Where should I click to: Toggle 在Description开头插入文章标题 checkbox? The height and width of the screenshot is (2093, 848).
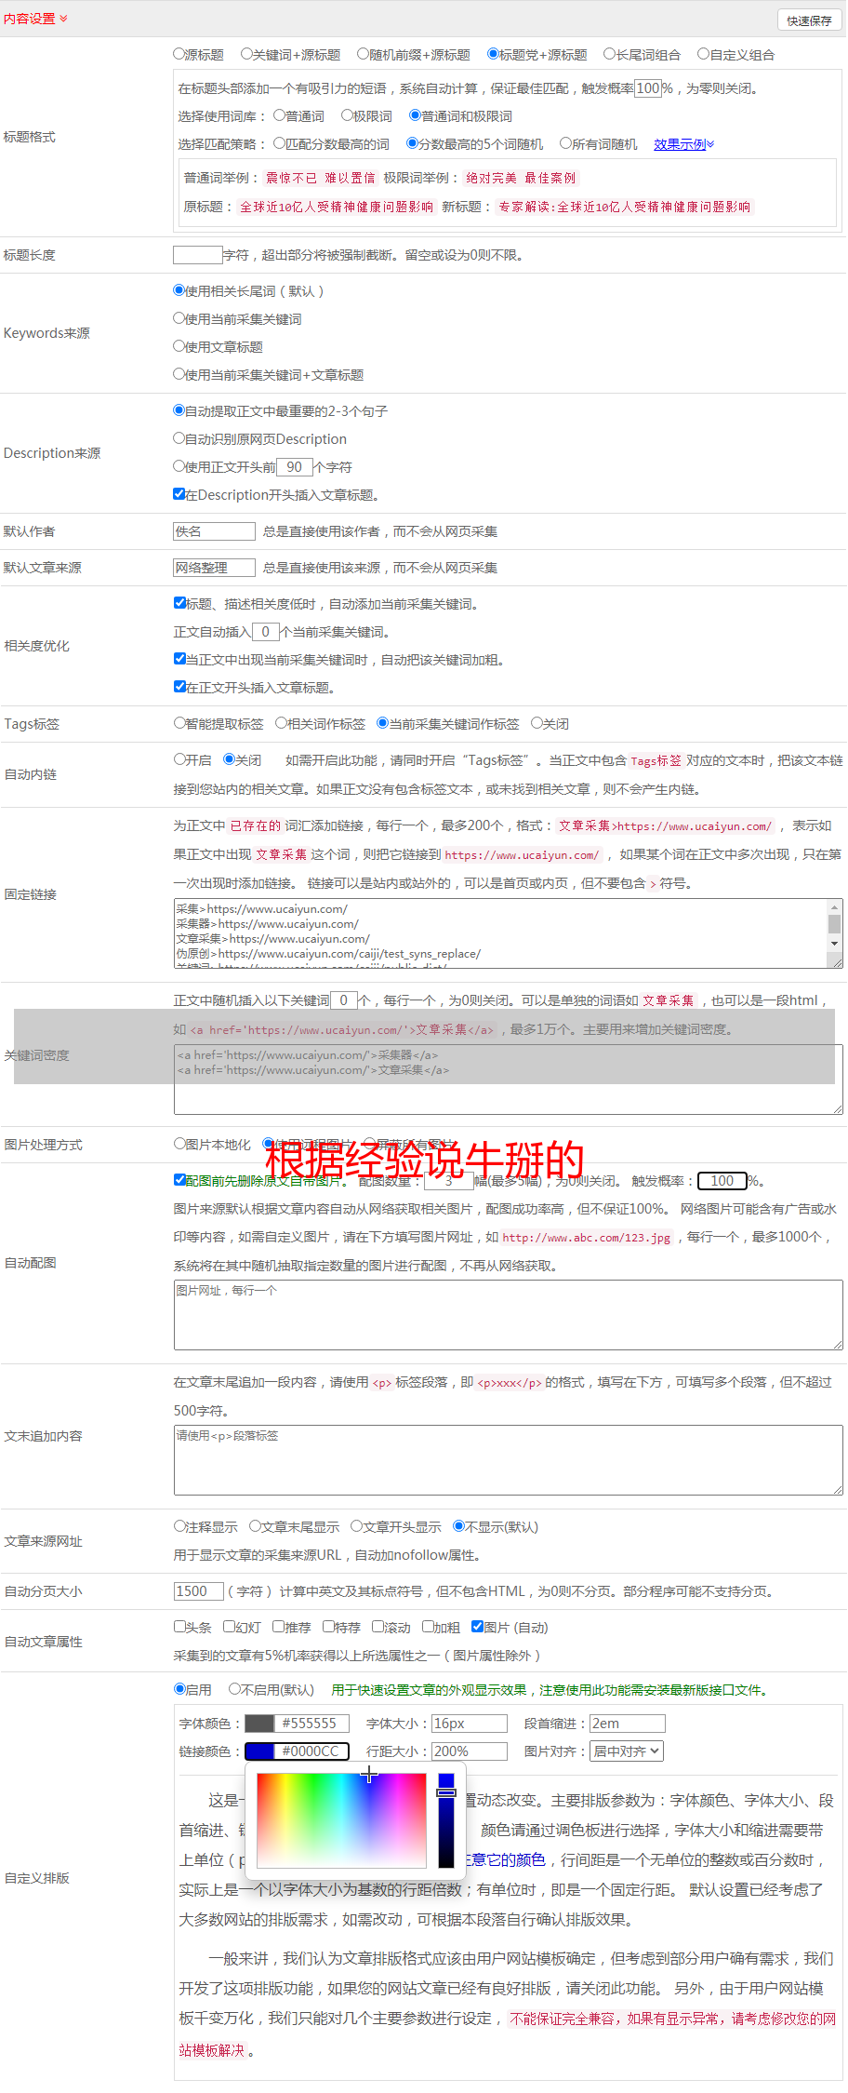coord(179,494)
